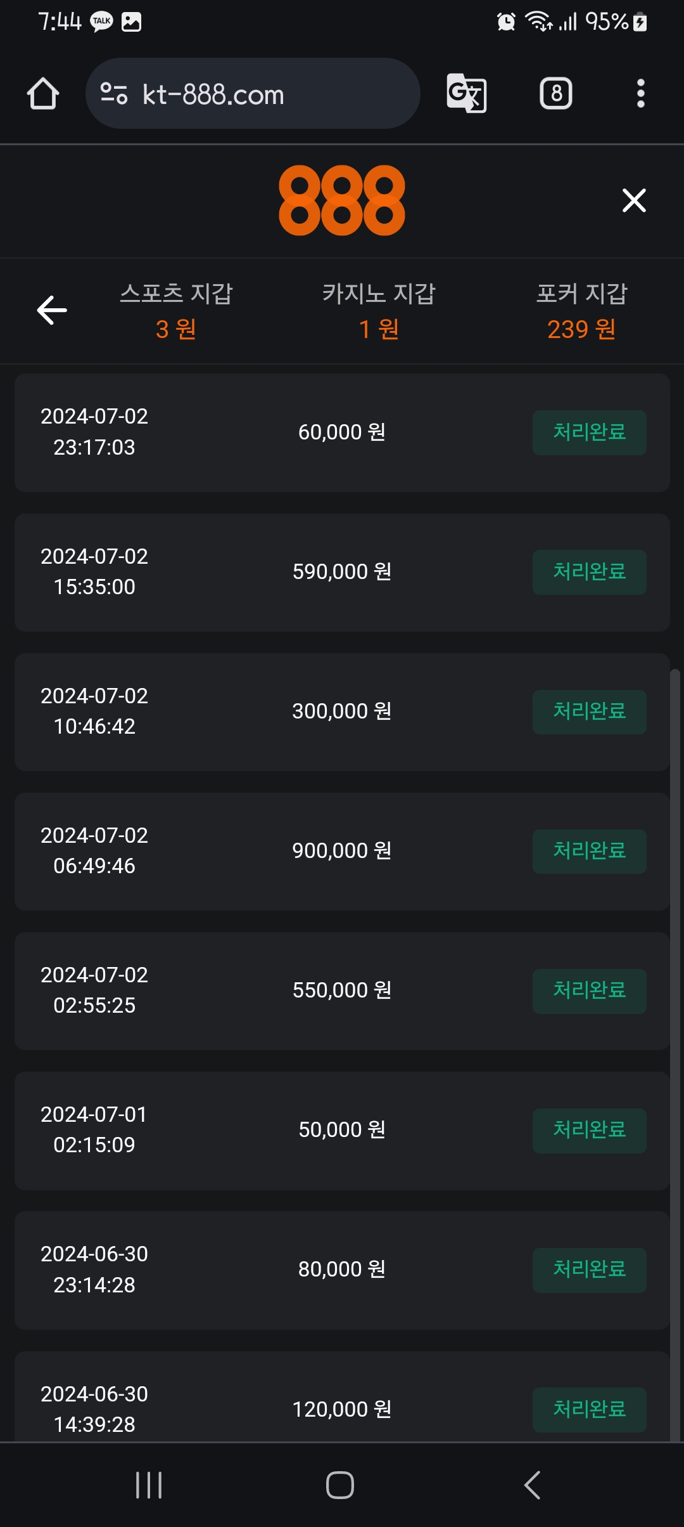
Task: Select the 포커 지갑 wallet
Action: click(581, 311)
